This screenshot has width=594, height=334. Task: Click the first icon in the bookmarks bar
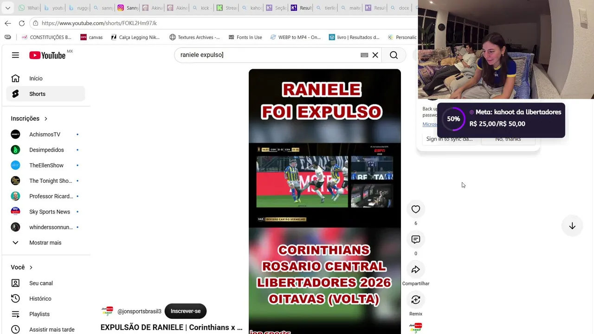(x=7, y=37)
